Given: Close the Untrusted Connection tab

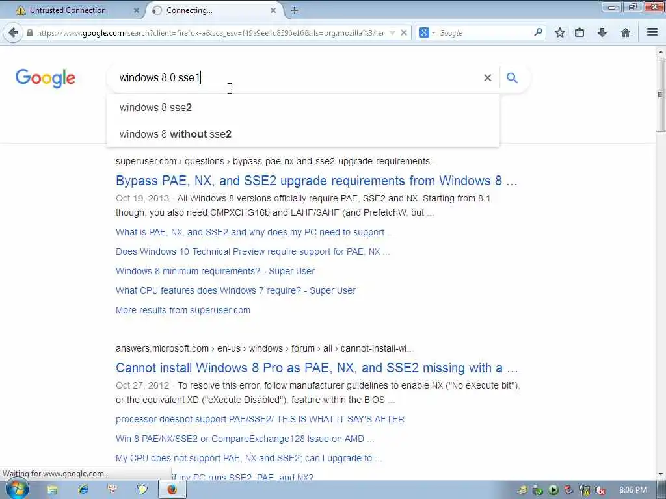Looking at the screenshot, I should click(137, 10).
